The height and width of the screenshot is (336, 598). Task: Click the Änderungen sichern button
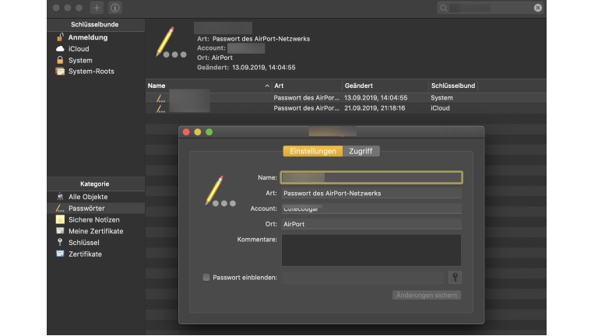tap(426, 296)
